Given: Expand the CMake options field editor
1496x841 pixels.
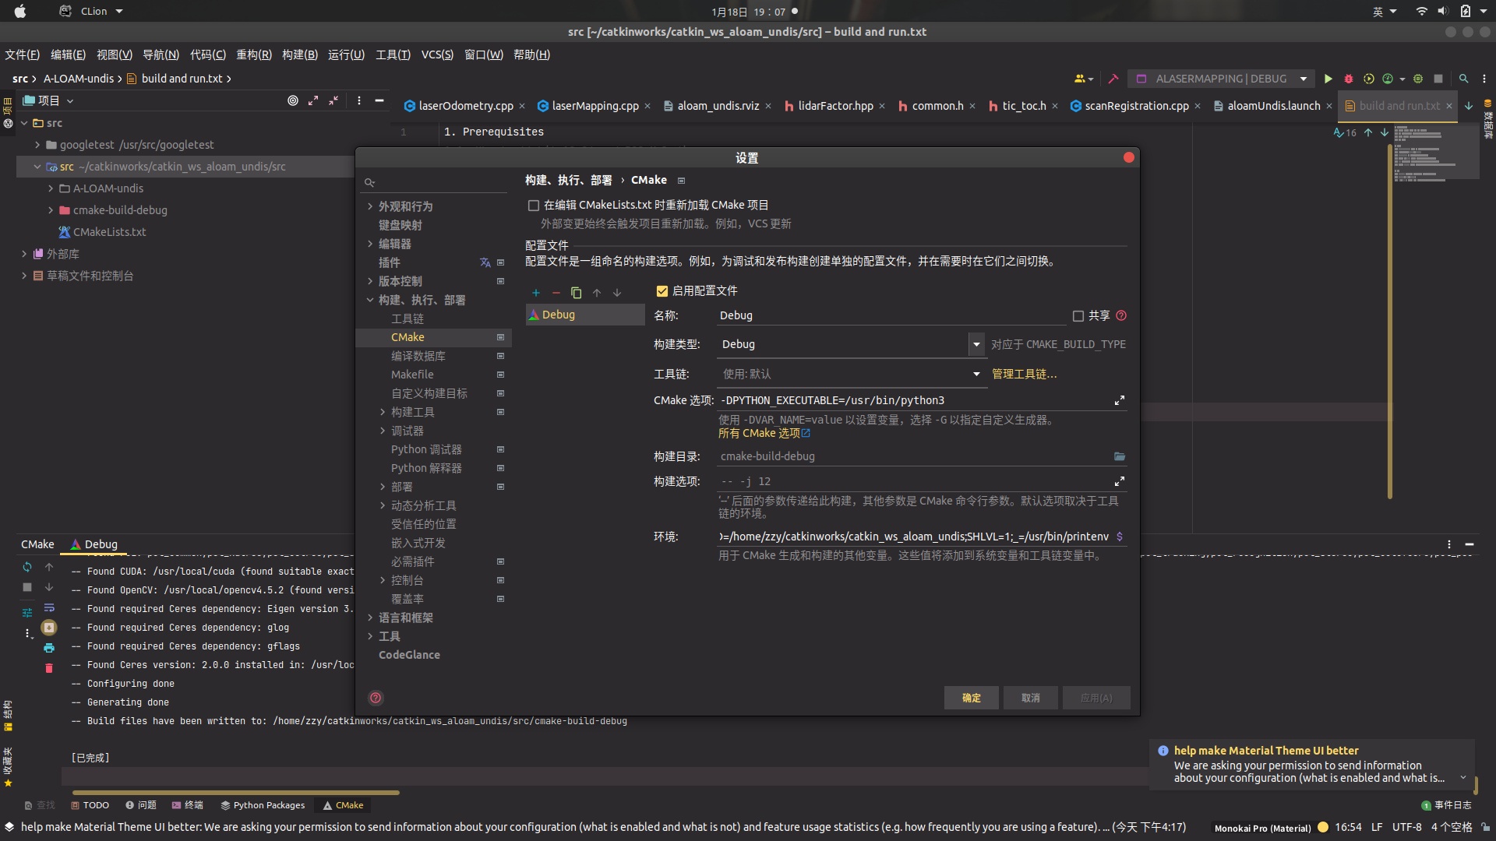Looking at the screenshot, I should click(x=1120, y=400).
